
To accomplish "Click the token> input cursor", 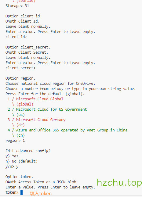I will click(x=21, y=192).
